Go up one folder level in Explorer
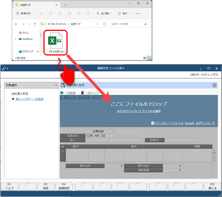Screen dimensions: 222x197 coord(35,24)
